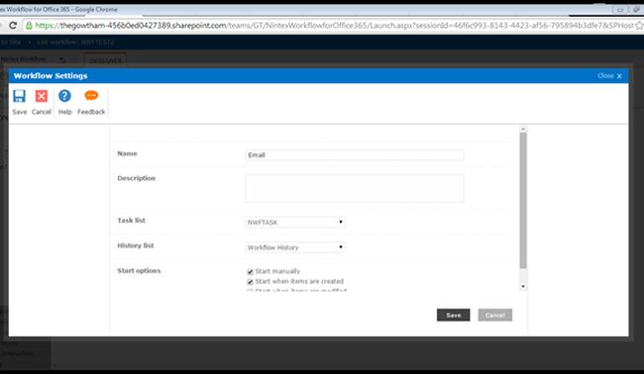
Task: Select the DESIGNER tab behind the dialog
Action: coord(106,60)
